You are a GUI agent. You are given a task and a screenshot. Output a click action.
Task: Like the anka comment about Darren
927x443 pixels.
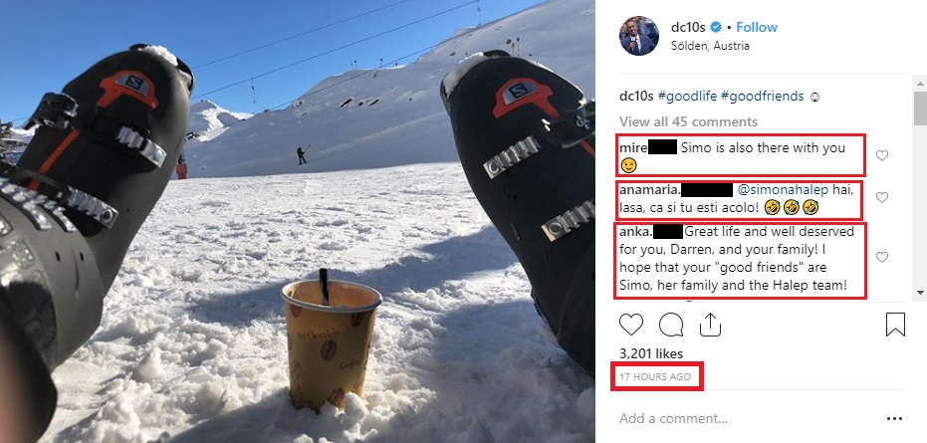881,257
